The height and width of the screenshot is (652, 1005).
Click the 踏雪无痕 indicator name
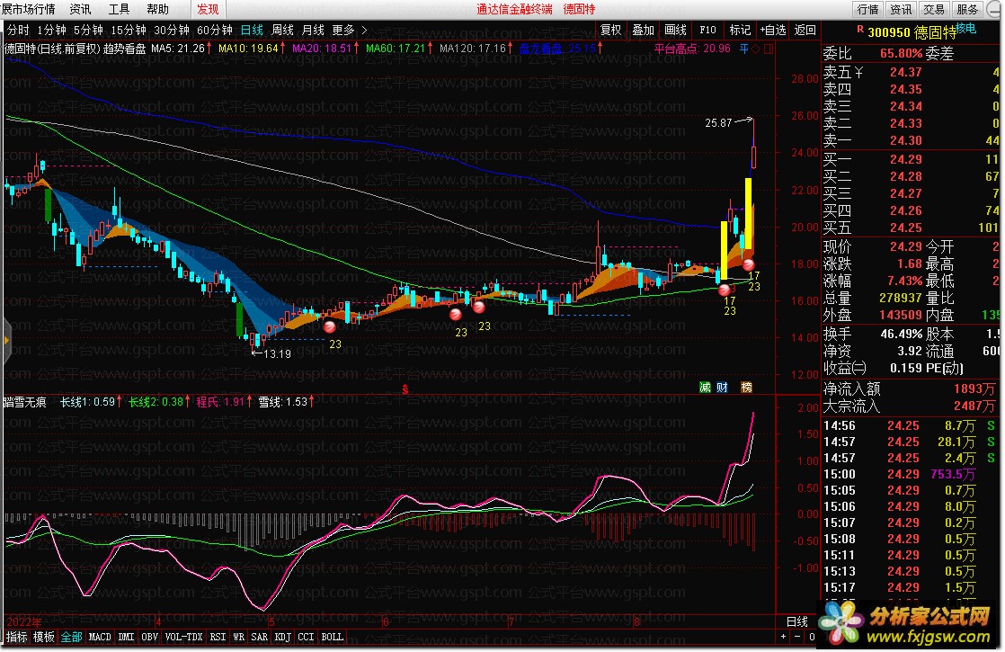pyautogui.click(x=24, y=403)
